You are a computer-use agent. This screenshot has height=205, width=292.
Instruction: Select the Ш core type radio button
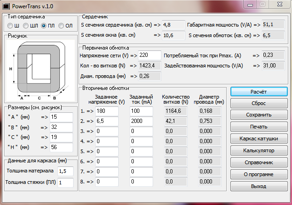coord(10,26)
